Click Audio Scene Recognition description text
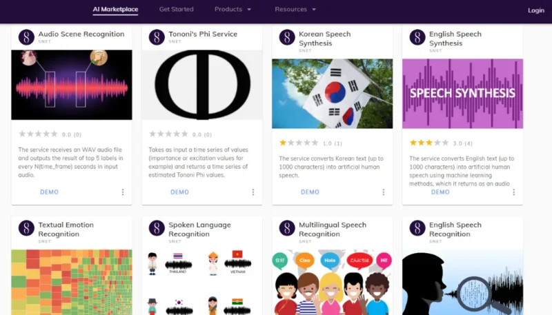Viewport: 552px width, 315px height. pos(71,162)
